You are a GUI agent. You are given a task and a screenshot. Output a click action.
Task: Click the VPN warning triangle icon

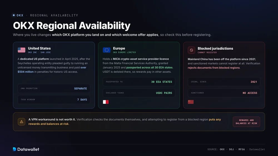[x=21, y=122]
